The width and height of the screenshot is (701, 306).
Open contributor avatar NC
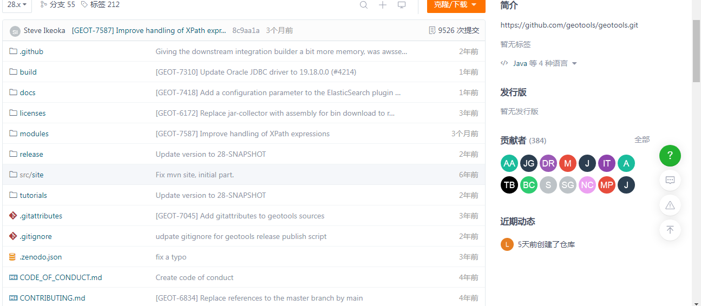[587, 185]
